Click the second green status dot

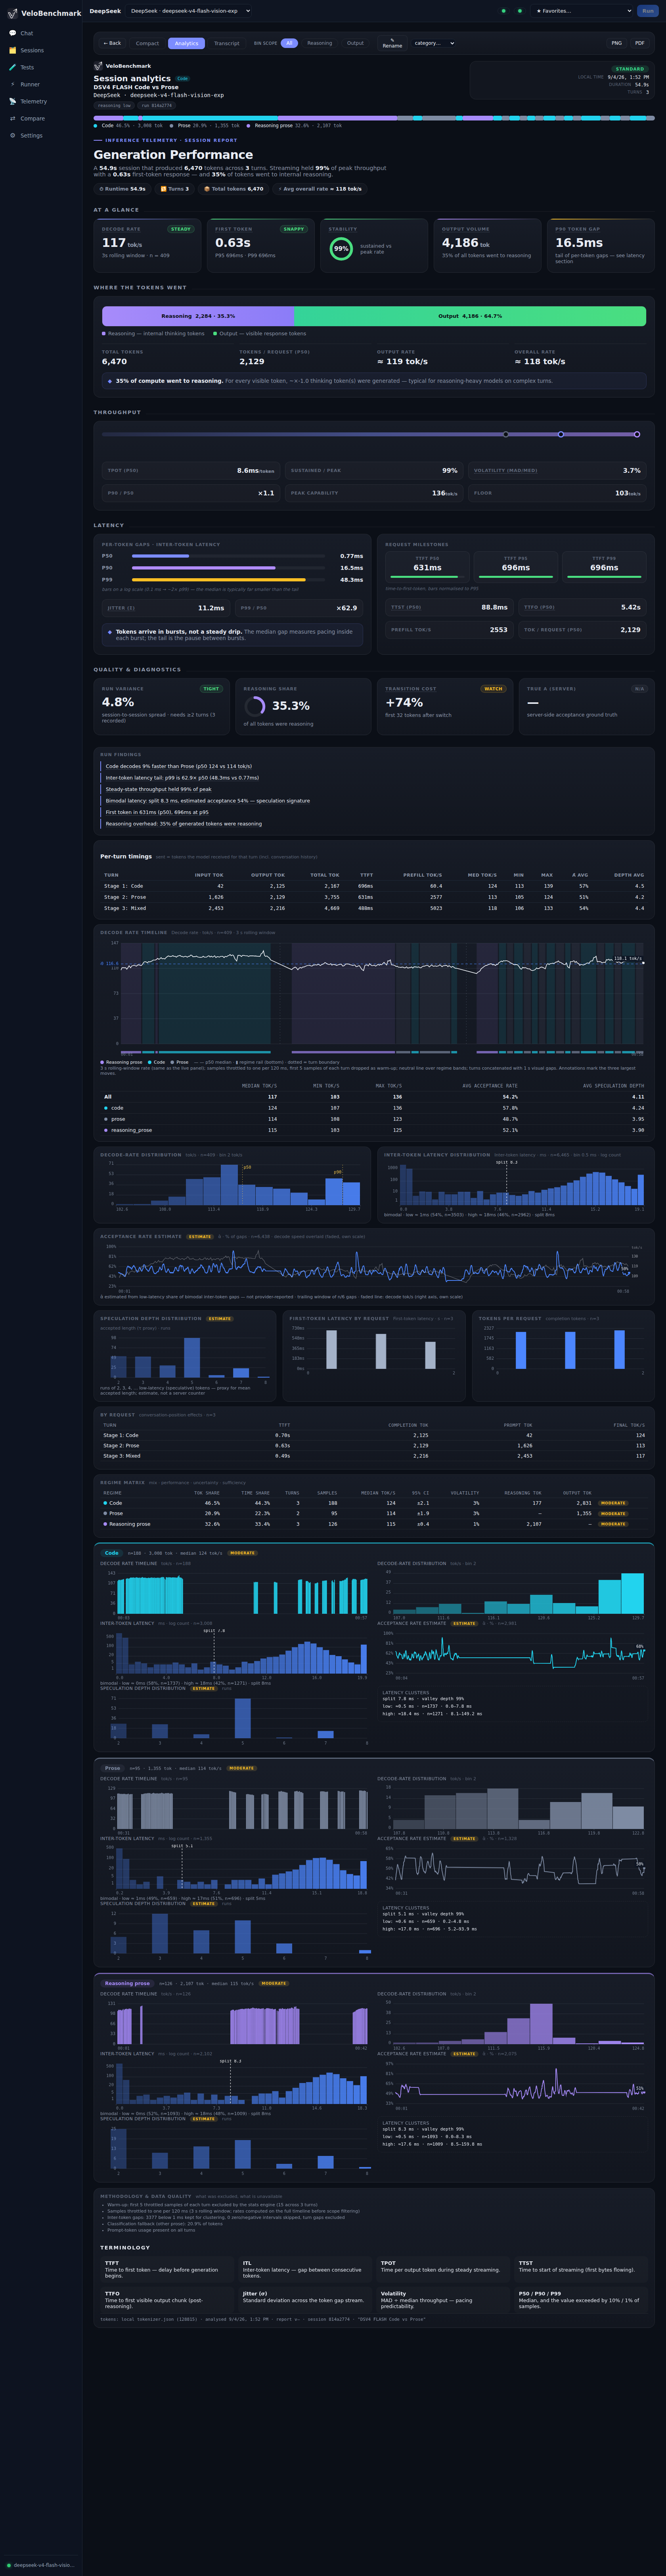[520, 11]
